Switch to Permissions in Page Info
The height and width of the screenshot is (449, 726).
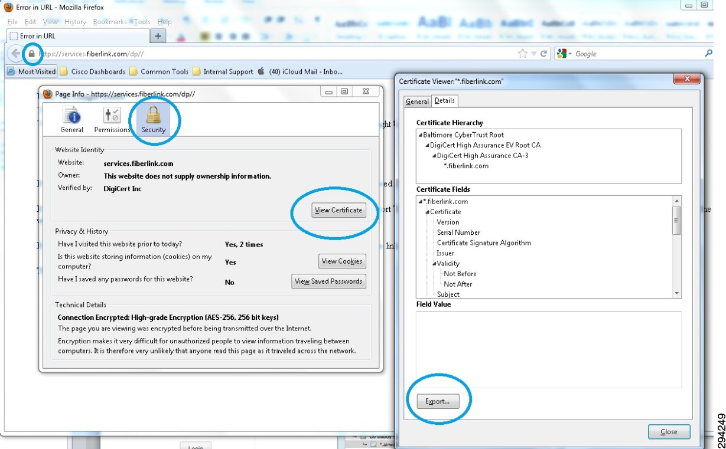112,119
